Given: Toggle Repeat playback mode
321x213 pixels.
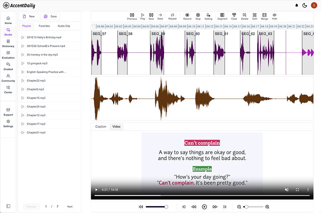Looking at the screenshot, I should [x=173, y=16].
